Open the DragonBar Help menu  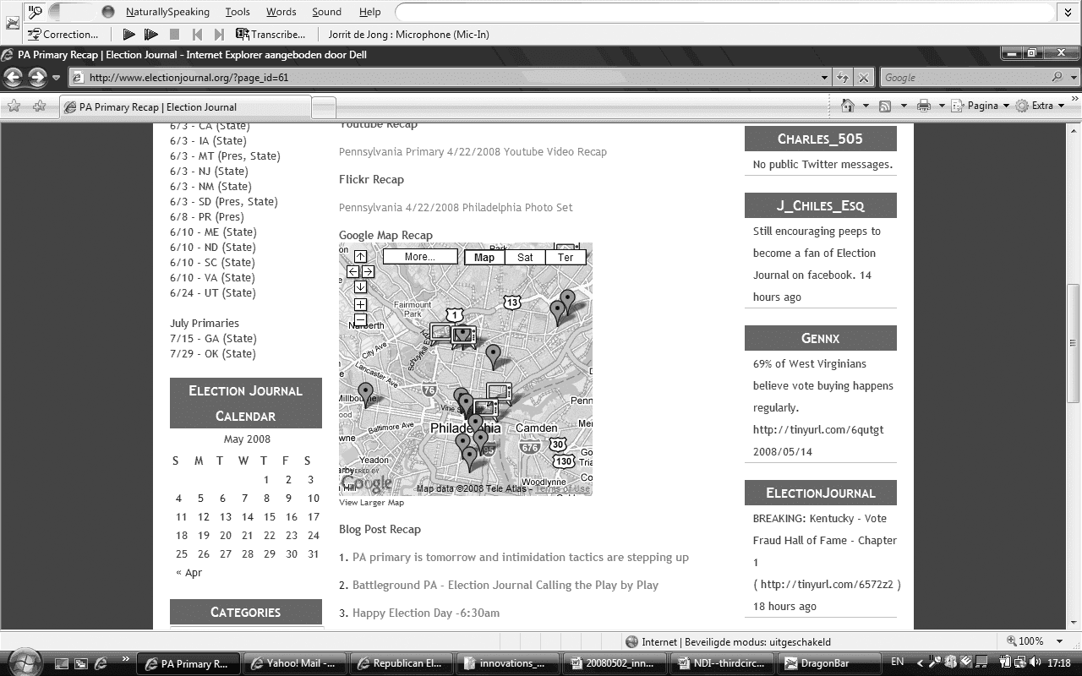click(369, 12)
